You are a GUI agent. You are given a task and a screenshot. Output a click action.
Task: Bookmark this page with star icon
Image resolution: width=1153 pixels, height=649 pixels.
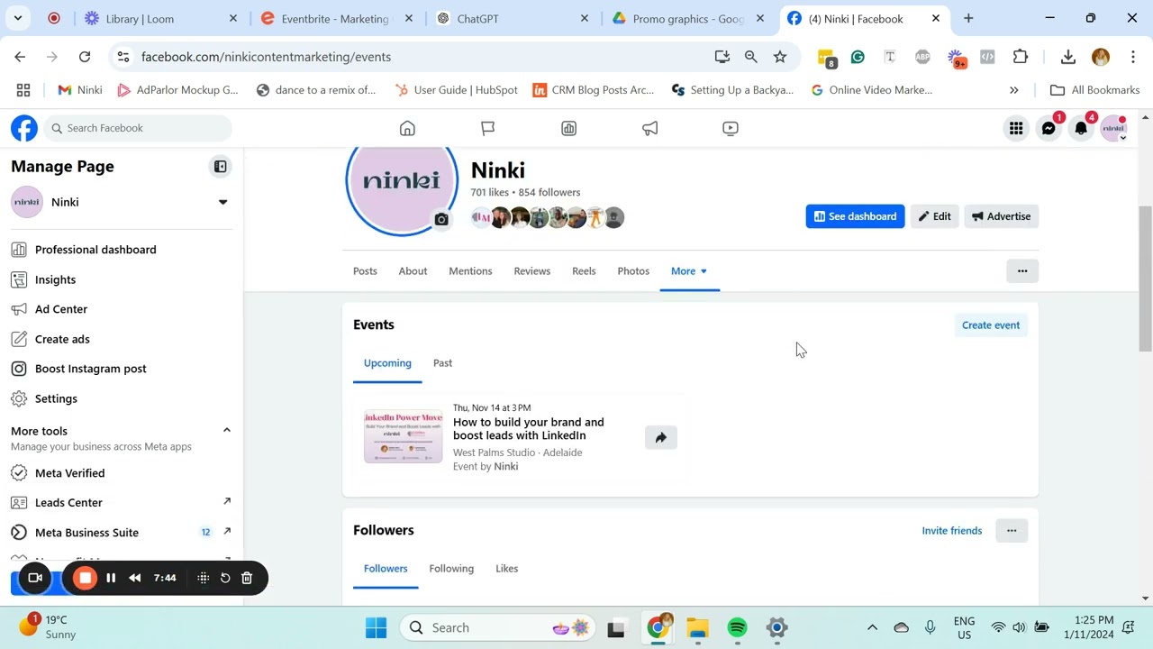coord(780,57)
